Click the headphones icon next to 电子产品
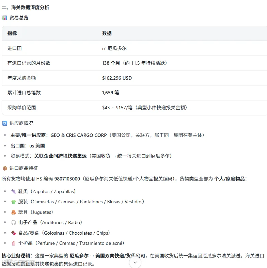Viewport: 267px width, 268px height. click(14, 222)
